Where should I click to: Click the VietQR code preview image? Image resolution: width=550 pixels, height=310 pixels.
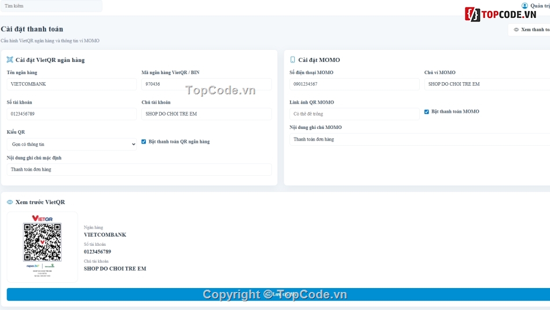[42, 242]
